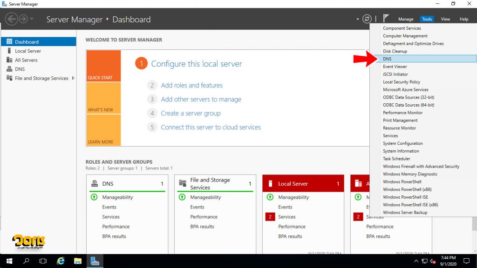Click File and Storage Services Manageability status icon

tap(182, 197)
